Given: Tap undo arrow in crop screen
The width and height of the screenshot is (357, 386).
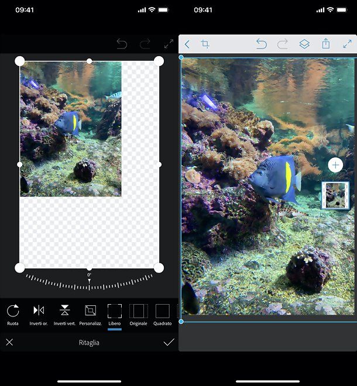Looking at the screenshot, I should click(122, 44).
